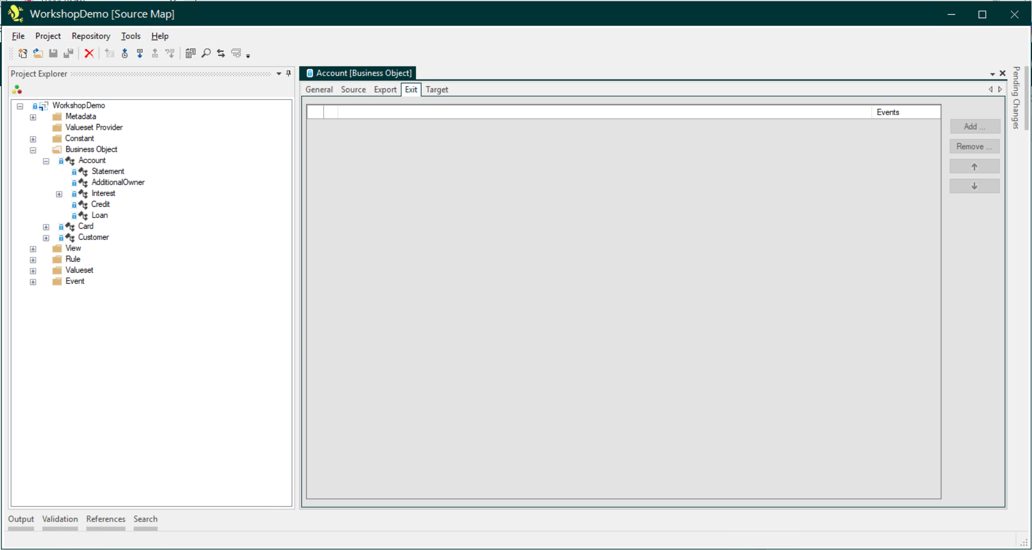Click the user status indicator in Project Explorer
This screenshot has height=550, width=1032.
point(17,89)
